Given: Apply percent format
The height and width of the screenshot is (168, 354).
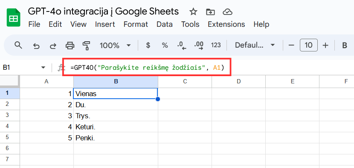Looking at the screenshot, I should click(165, 46).
